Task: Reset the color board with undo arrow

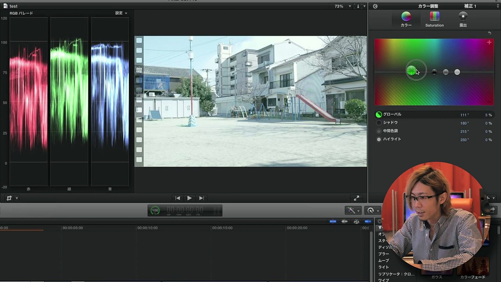Action: point(489,33)
